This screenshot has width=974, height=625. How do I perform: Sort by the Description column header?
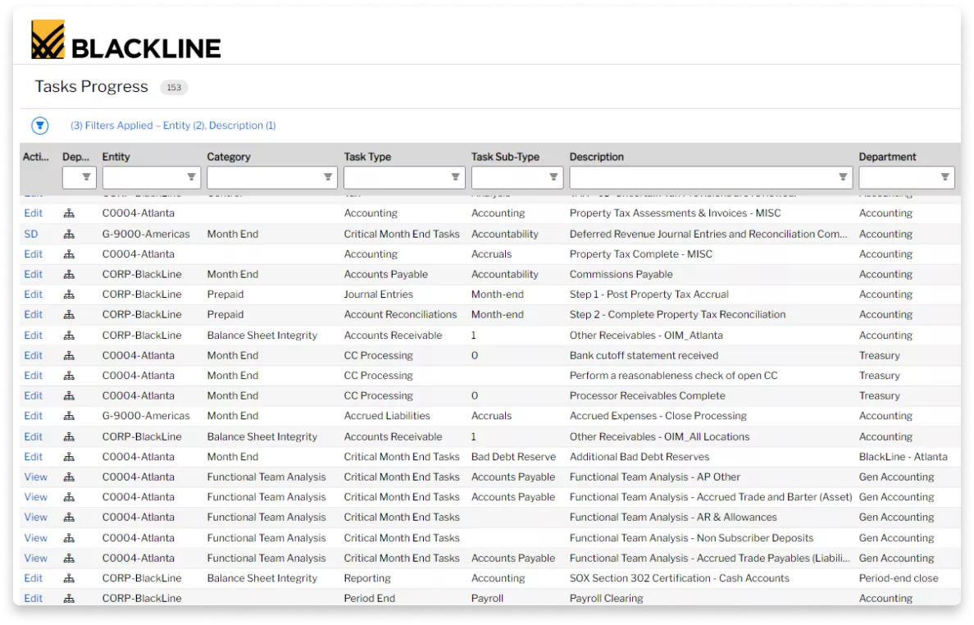[597, 157]
